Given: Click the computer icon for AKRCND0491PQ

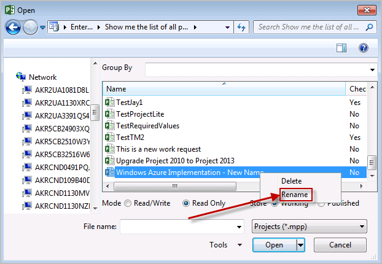Looking at the screenshot, I should (27, 168).
